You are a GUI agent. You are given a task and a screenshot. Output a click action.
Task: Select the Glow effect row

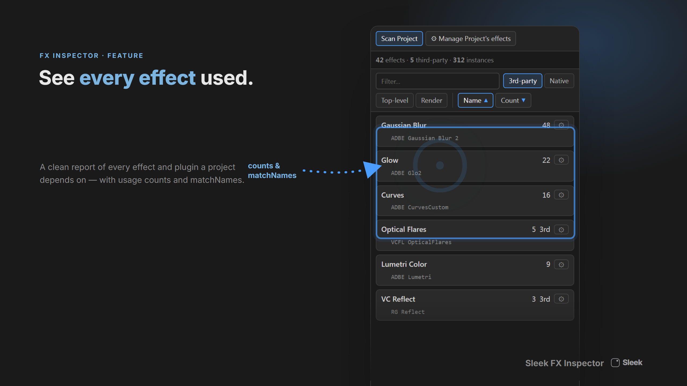(x=475, y=166)
